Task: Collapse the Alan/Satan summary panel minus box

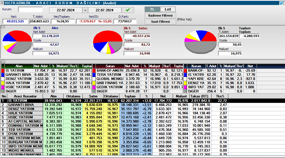Action: click(3, 61)
